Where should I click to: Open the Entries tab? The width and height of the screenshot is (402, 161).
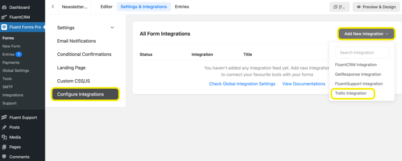(182, 7)
